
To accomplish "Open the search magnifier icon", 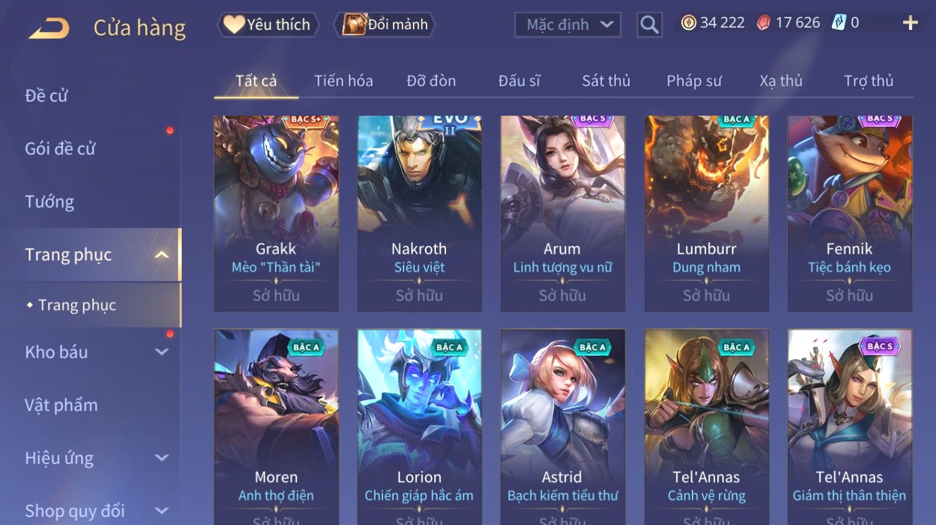I will (x=650, y=25).
